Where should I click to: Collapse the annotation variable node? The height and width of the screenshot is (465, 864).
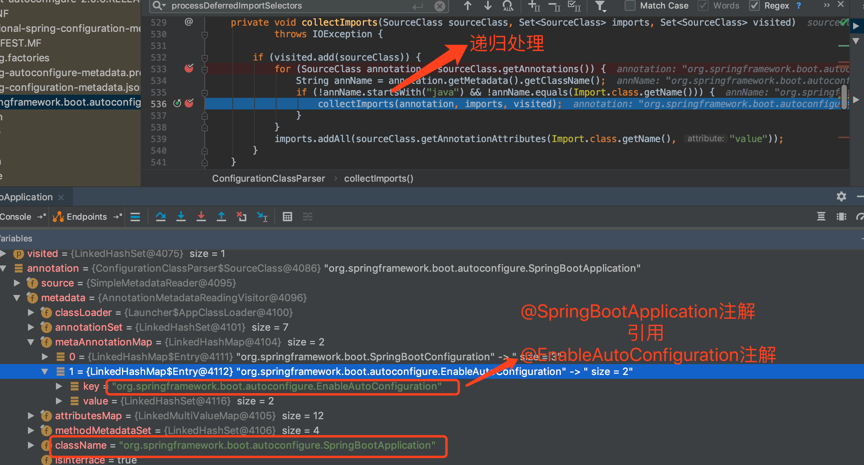tap(3, 268)
